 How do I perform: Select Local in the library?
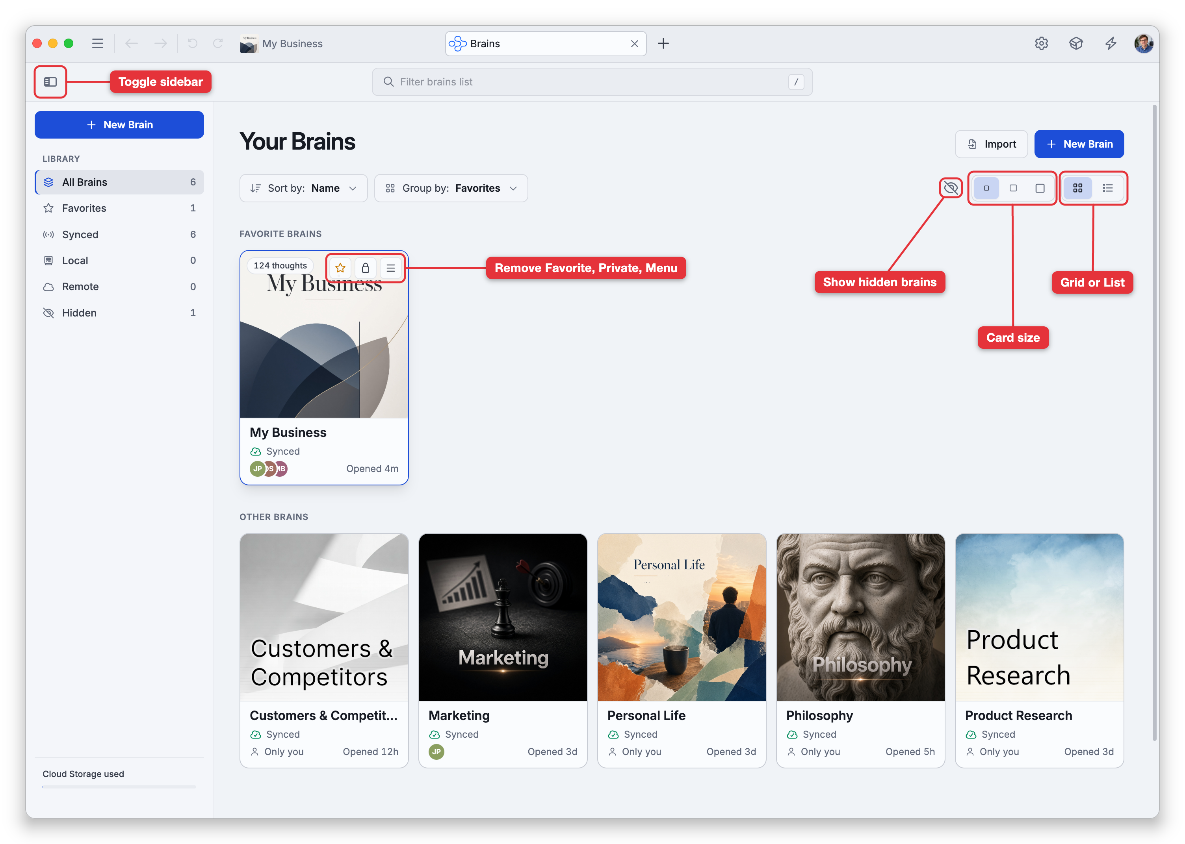coord(119,260)
